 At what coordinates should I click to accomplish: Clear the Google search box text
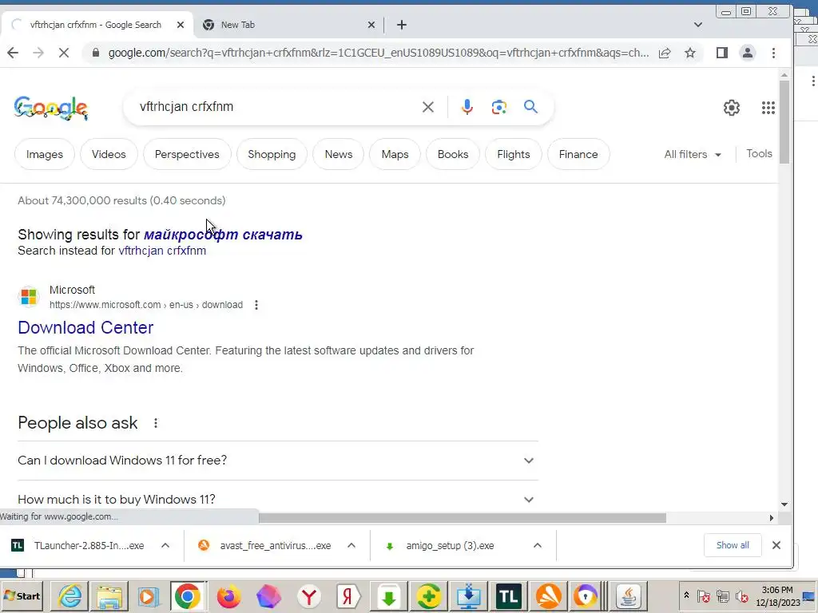tap(428, 107)
